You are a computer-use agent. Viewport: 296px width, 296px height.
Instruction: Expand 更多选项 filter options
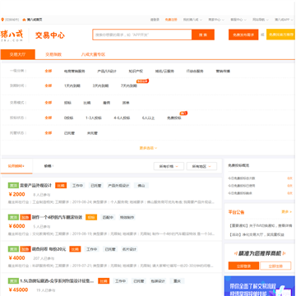tap(148, 148)
